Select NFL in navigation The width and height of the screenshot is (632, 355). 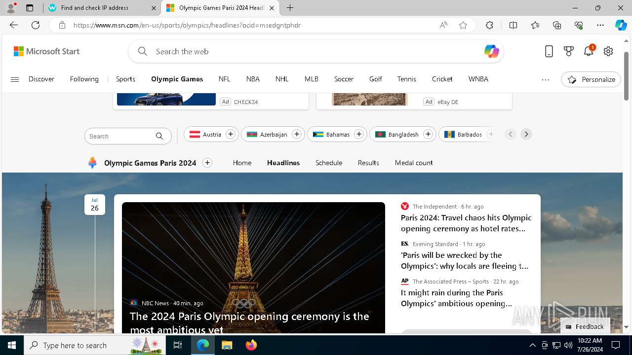224,79
